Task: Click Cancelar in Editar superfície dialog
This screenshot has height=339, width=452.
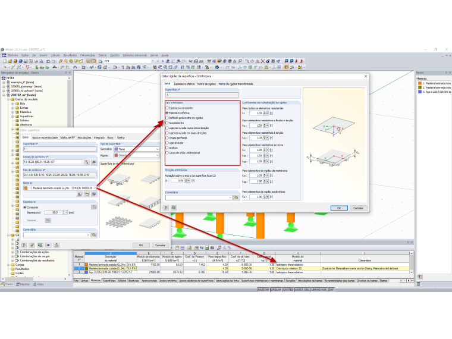Action: click(x=160, y=245)
